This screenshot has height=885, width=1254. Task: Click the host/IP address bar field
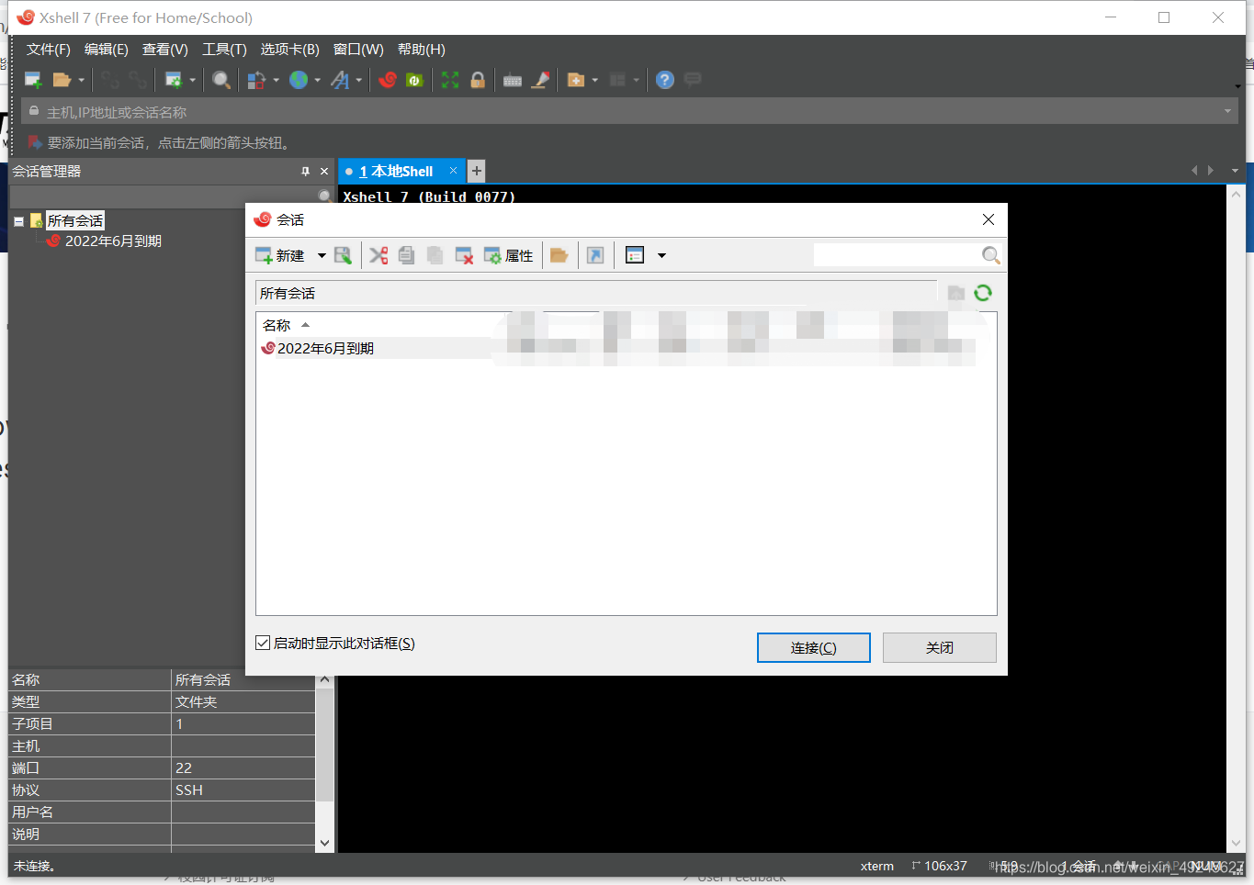tap(629, 112)
